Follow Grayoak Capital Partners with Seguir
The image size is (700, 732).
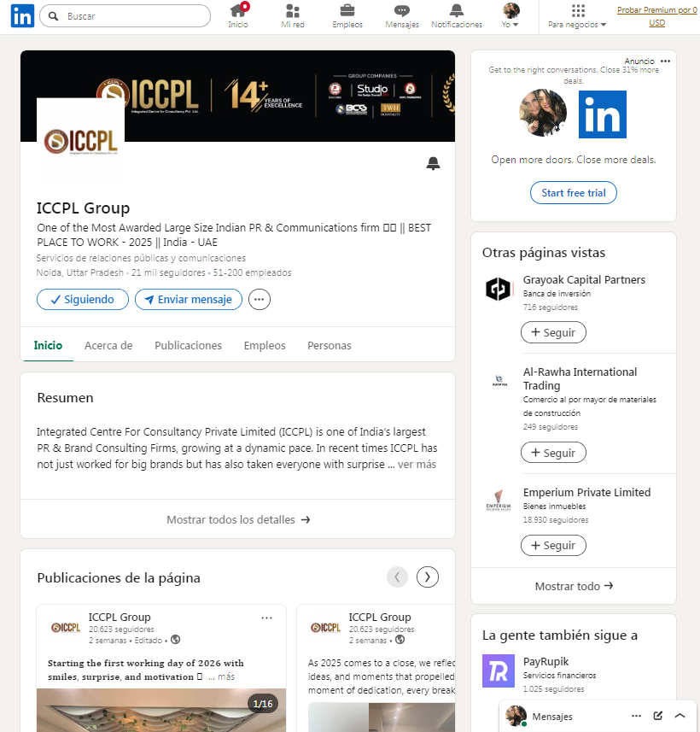553,332
